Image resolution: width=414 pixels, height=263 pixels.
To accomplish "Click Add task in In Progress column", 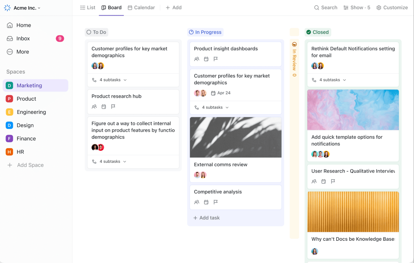I will coord(206,218).
